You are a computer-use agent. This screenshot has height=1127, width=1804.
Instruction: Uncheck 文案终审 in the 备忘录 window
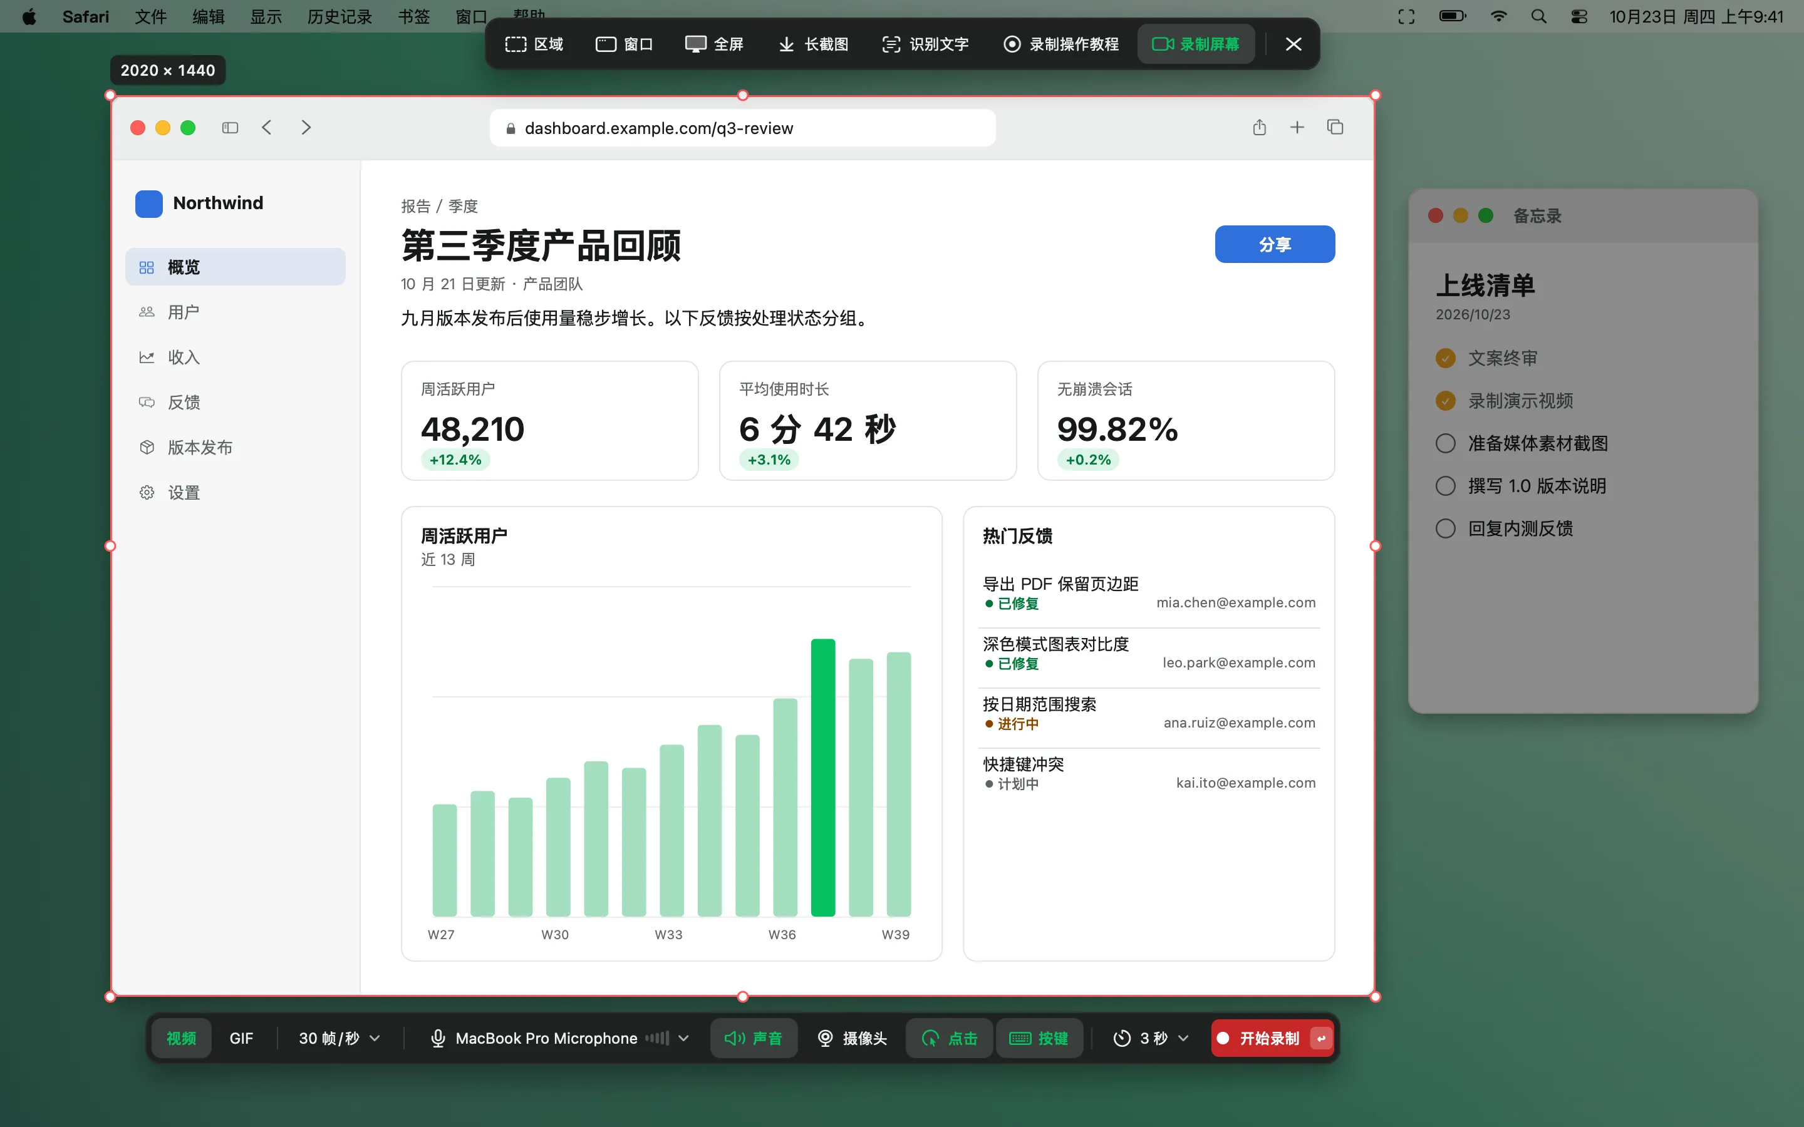pos(1446,359)
